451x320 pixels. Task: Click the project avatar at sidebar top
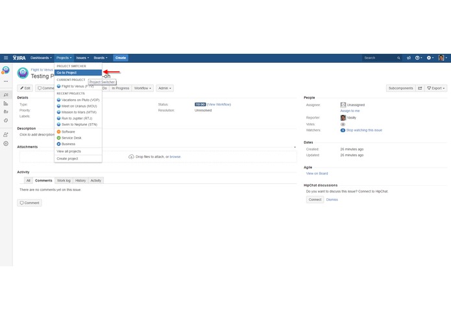[6, 70]
